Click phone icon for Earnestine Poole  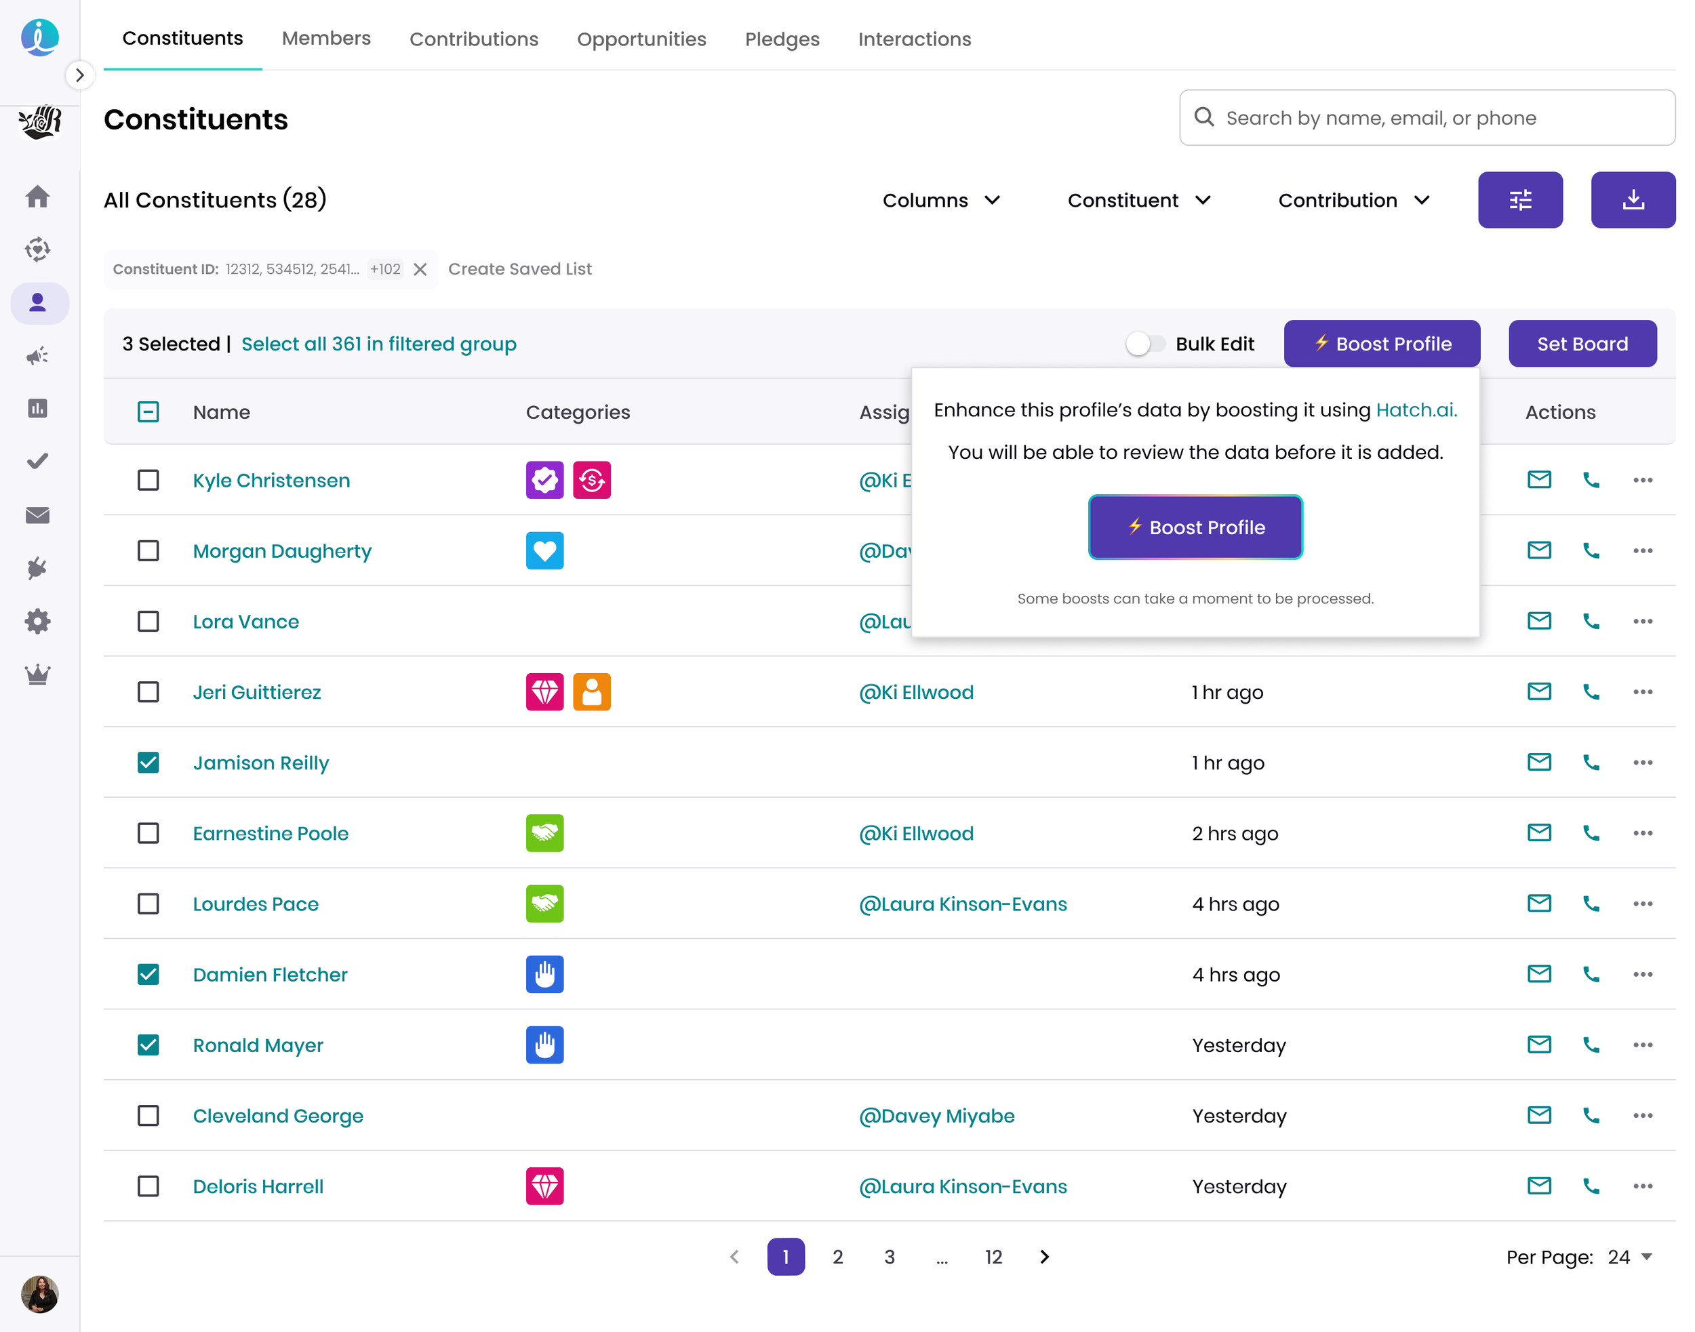pos(1591,833)
